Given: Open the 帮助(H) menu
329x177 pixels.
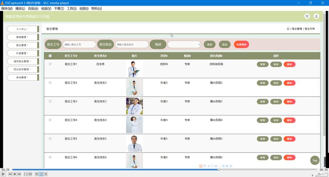Looking at the screenshot, I should 96,8.
